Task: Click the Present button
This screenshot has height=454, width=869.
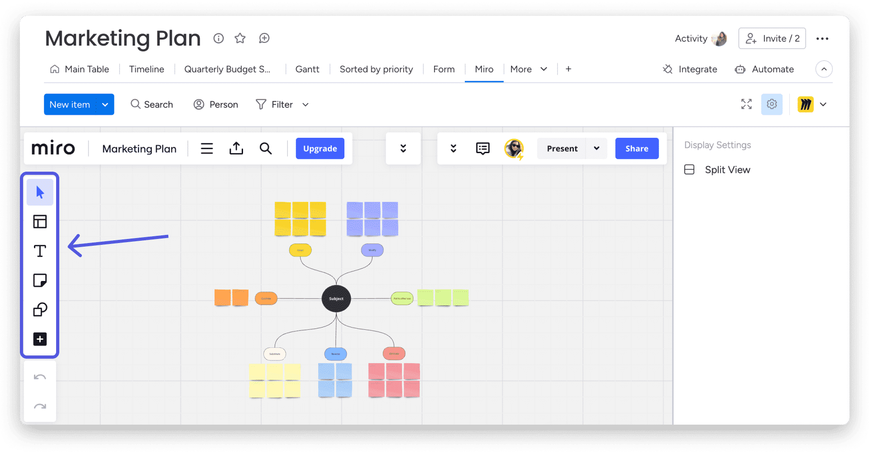Action: click(x=562, y=149)
